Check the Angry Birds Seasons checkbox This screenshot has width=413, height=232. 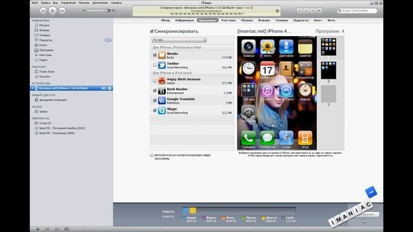[x=155, y=81]
